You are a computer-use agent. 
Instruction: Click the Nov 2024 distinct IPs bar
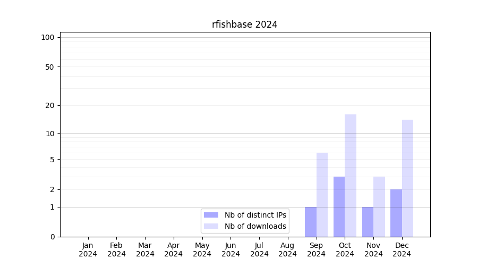click(368, 222)
